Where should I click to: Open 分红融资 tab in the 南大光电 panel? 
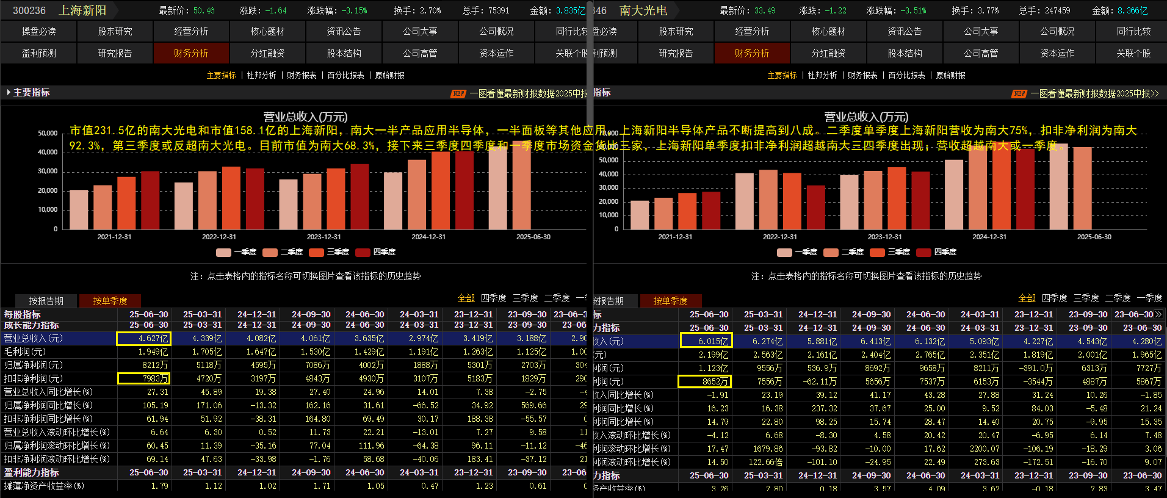click(x=829, y=53)
